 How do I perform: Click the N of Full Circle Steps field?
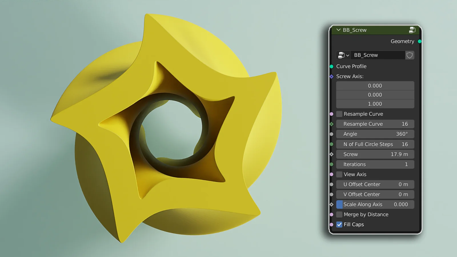pyautogui.click(x=375, y=144)
